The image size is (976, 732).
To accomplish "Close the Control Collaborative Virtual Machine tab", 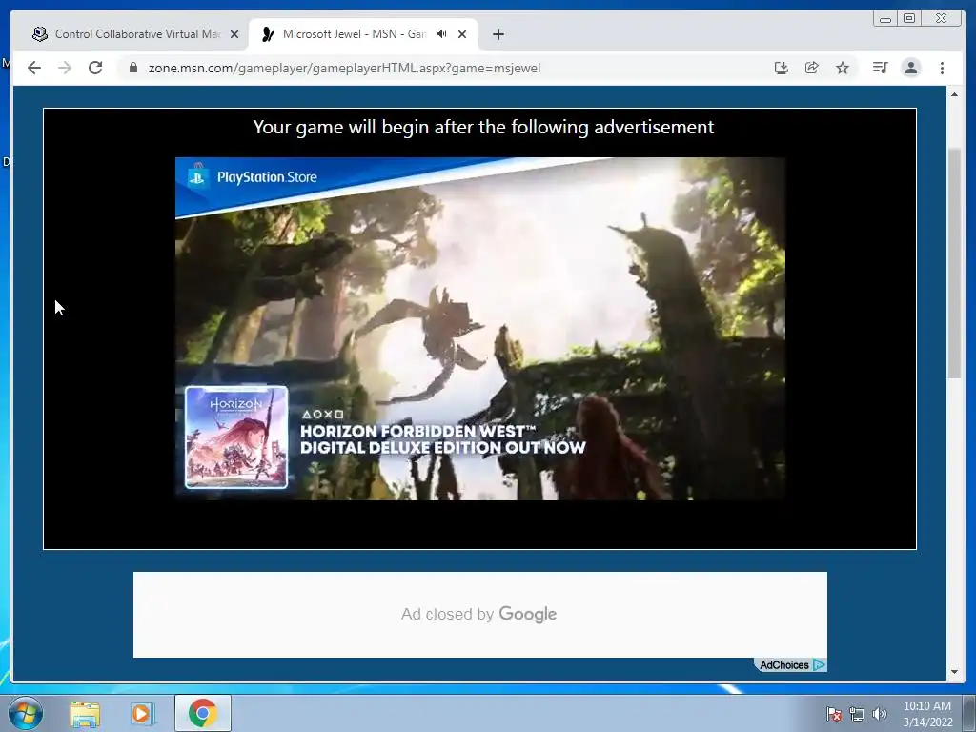I will coord(234,34).
